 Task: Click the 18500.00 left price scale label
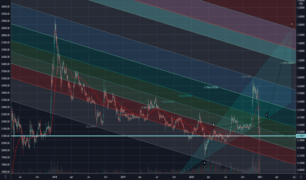point(6,172)
